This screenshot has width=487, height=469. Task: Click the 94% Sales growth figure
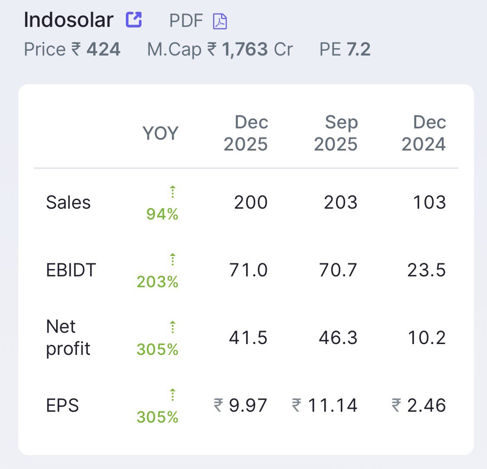(x=162, y=214)
